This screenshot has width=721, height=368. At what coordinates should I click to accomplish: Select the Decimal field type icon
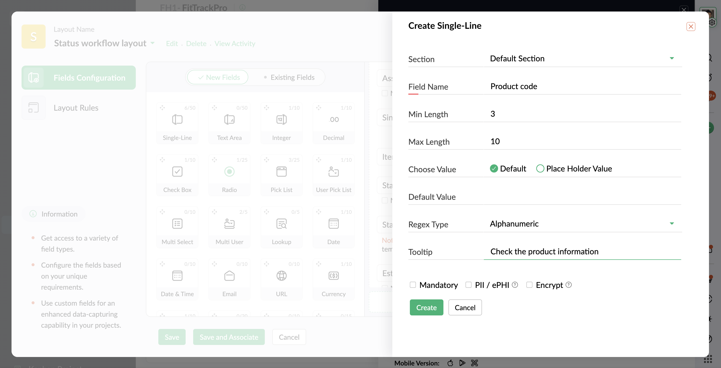[x=334, y=119]
